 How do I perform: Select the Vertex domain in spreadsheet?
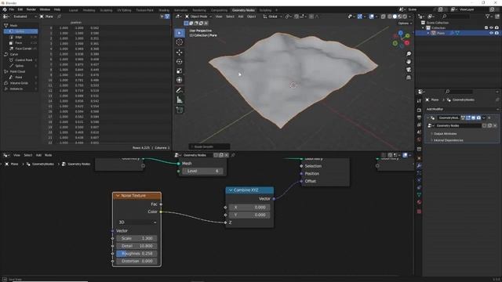click(21, 31)
